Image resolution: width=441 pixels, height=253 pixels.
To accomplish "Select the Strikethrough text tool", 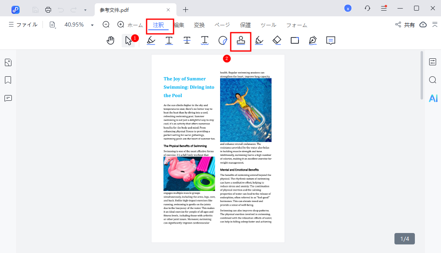I will [187, 40].
